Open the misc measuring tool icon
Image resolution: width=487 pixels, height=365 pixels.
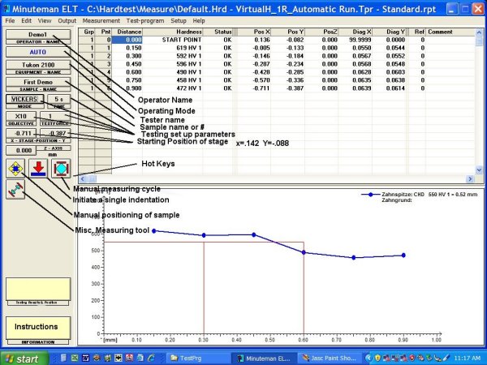coord(15,189)
